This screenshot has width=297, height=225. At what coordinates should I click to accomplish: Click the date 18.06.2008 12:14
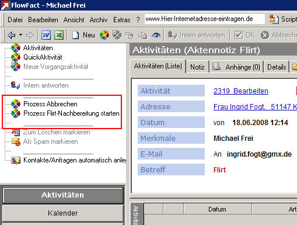tap(260, 123)
